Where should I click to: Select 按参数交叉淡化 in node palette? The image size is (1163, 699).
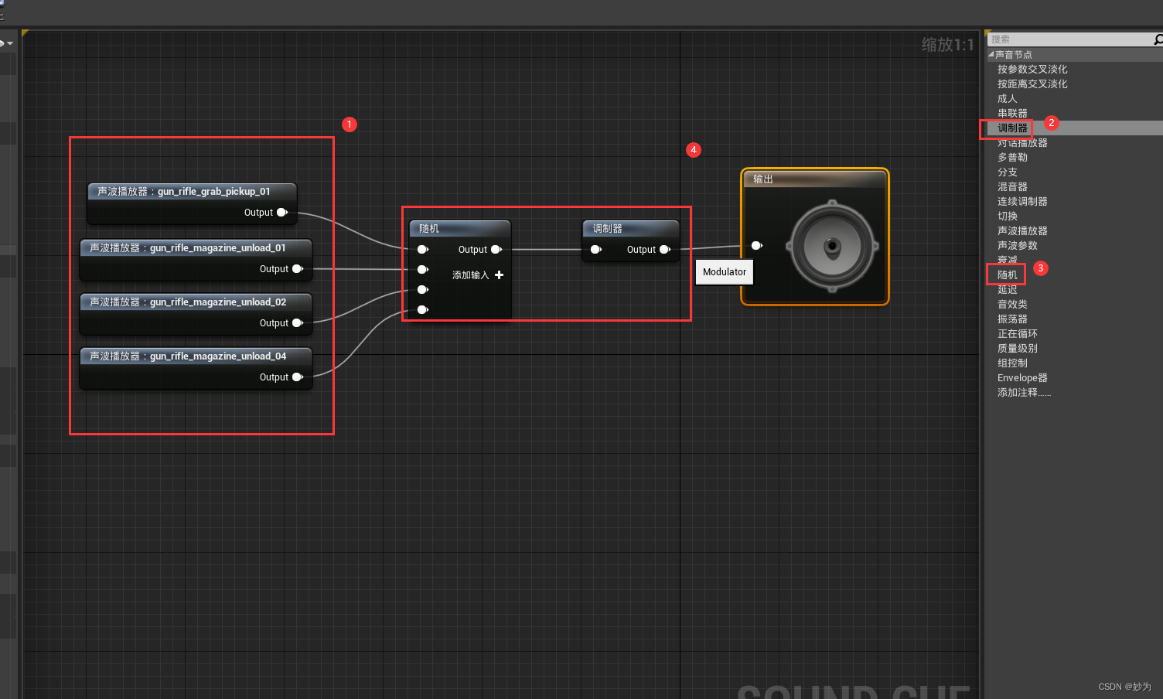(1032, 70)
